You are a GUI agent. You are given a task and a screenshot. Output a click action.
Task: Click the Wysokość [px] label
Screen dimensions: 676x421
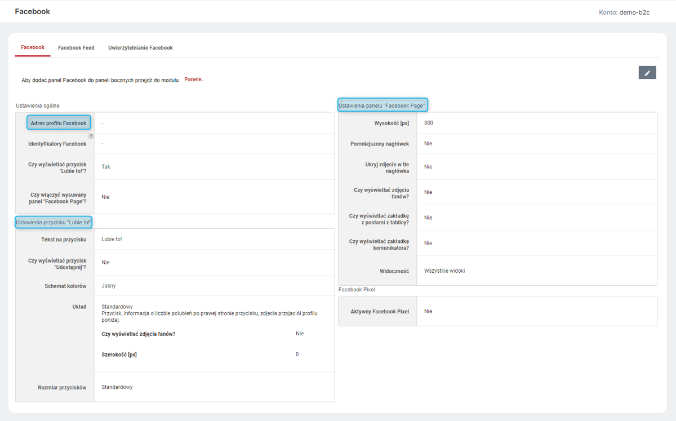tap(392, 123)
